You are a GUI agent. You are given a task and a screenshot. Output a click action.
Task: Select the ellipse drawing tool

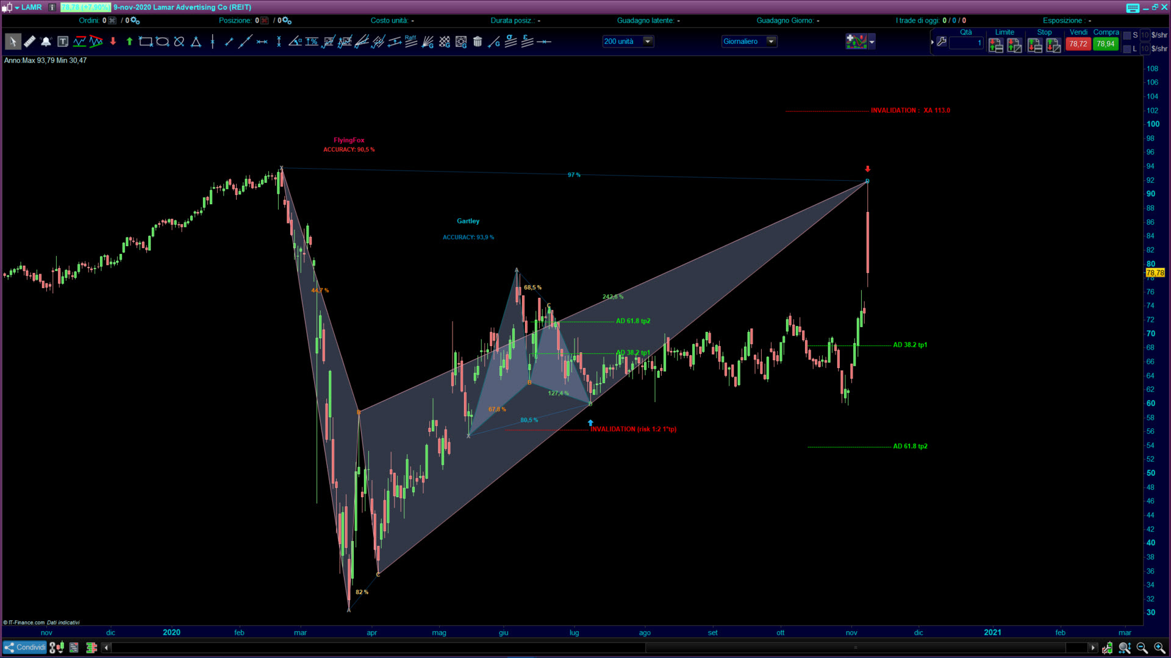162,42
